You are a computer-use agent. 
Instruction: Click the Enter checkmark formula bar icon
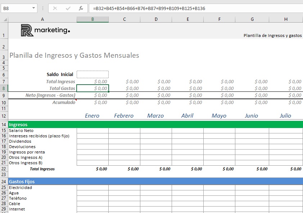point(68,8)
